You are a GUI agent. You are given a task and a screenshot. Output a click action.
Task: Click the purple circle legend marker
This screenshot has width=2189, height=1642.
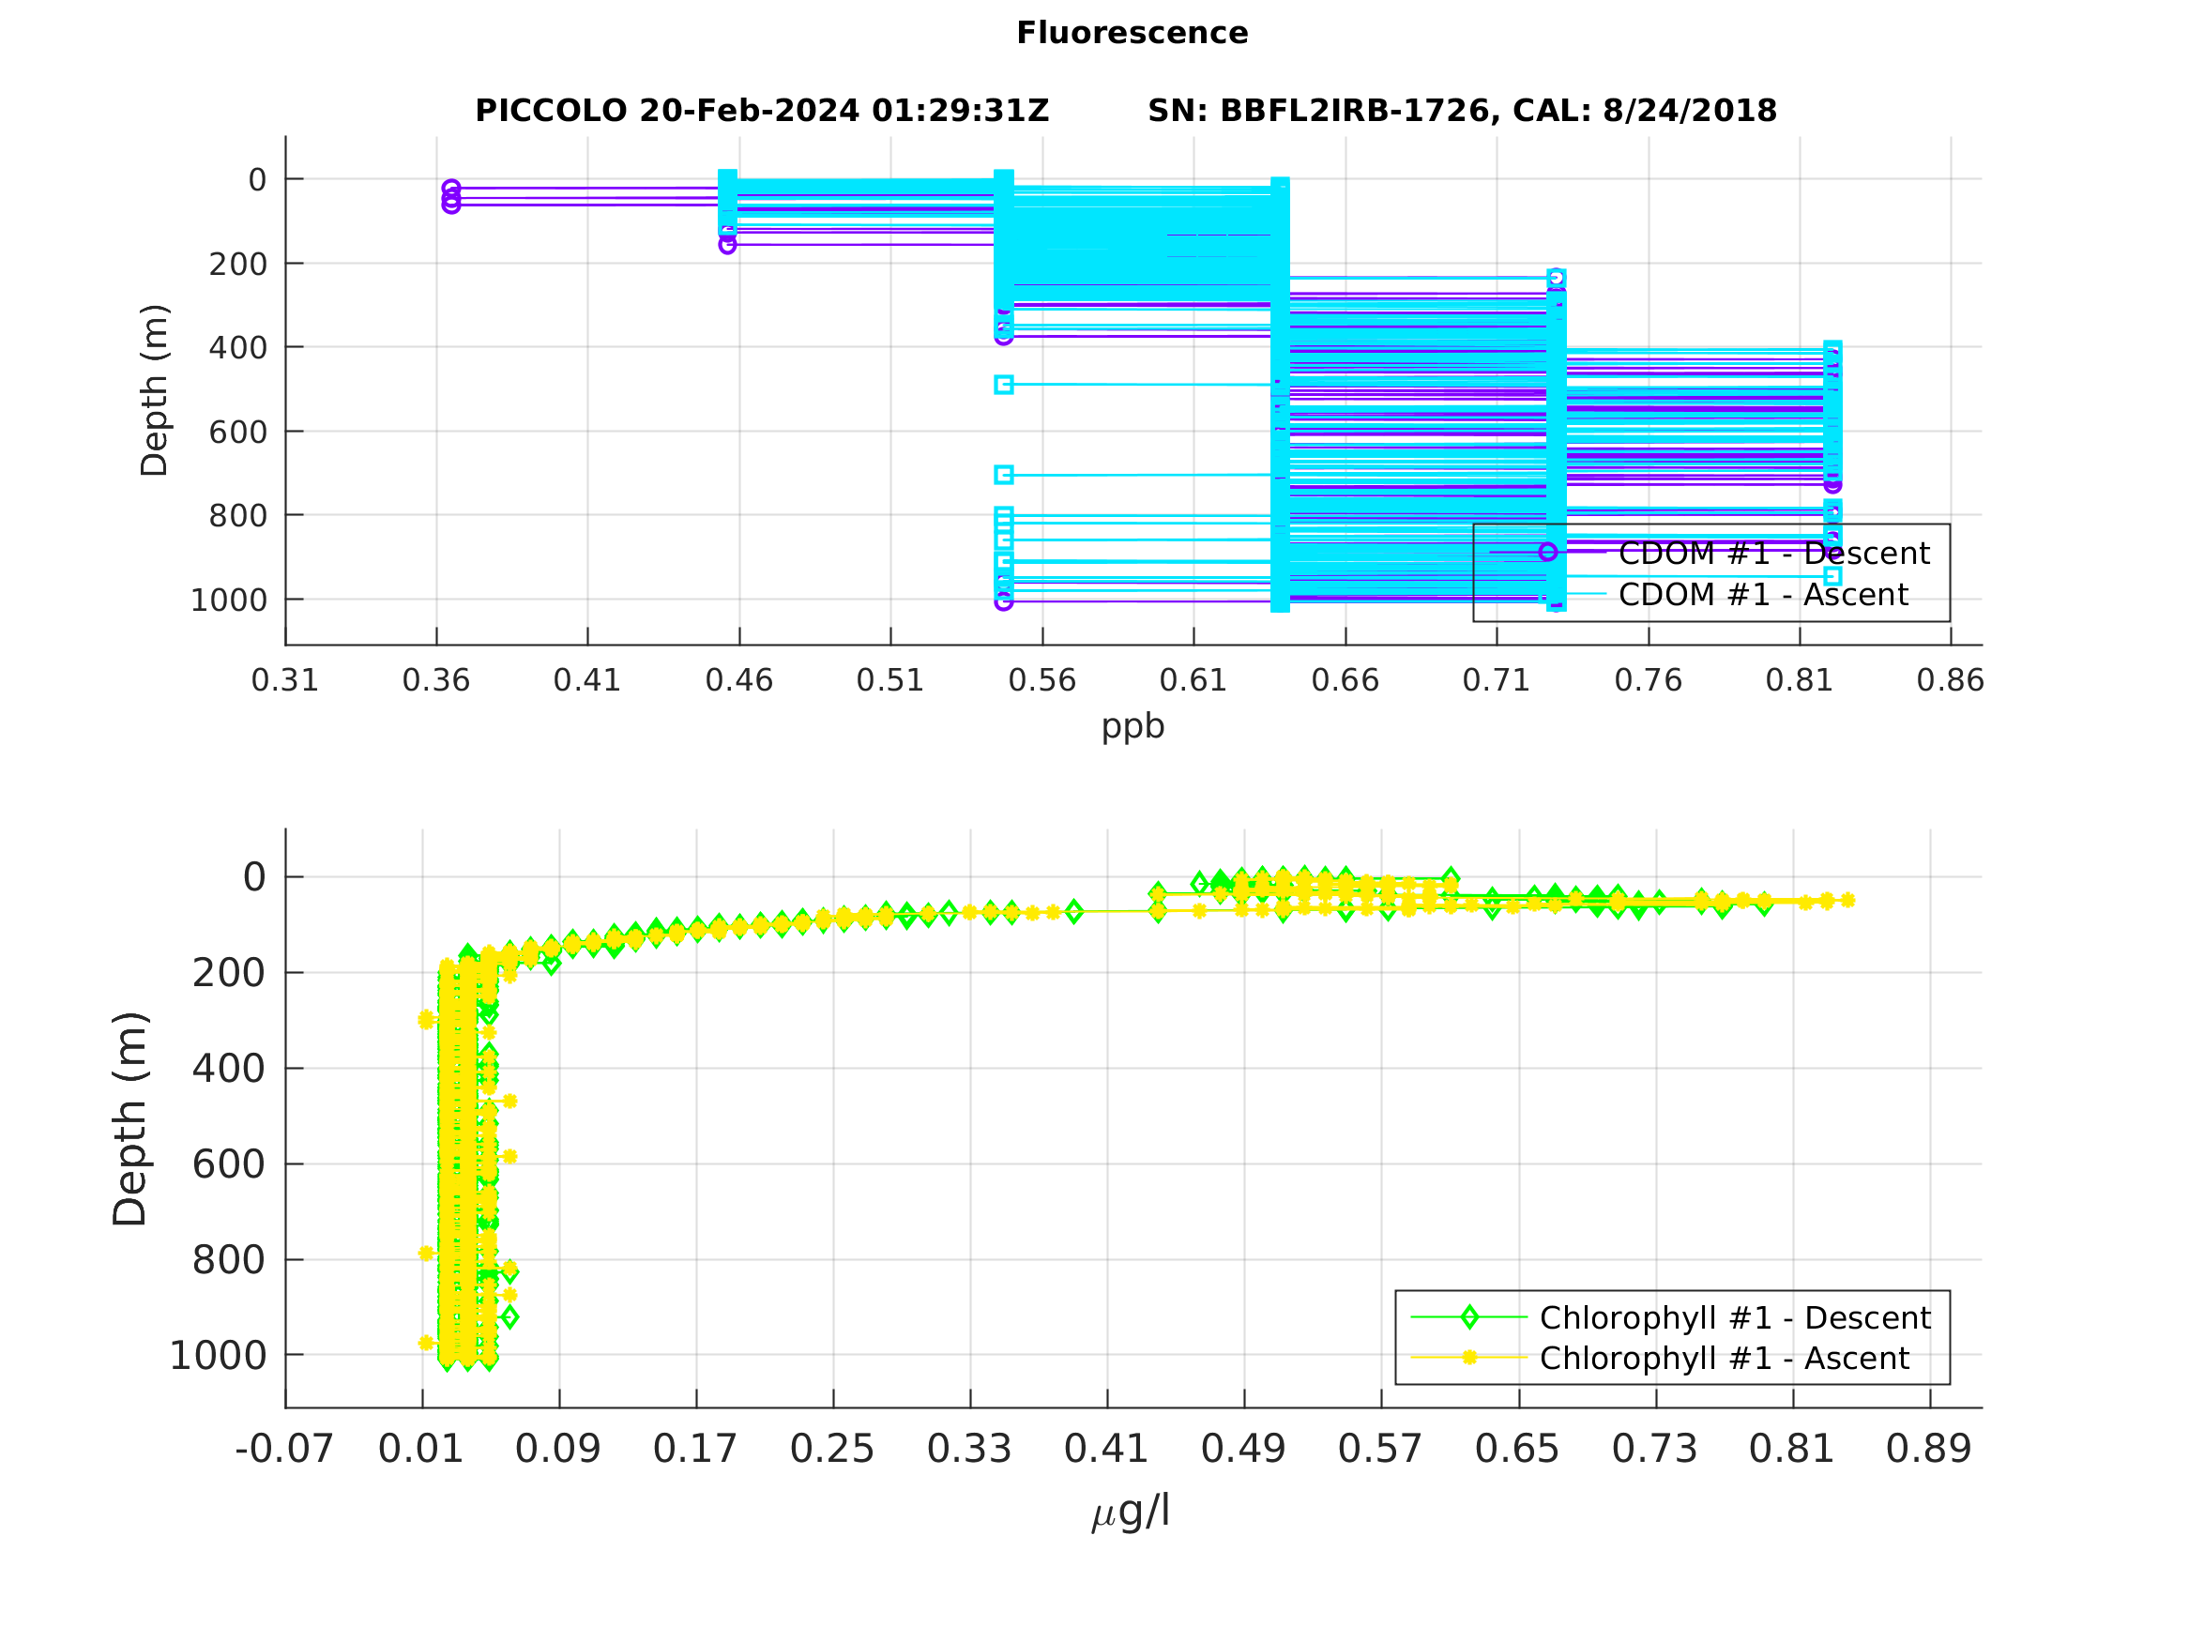pyautogui.click(x=1549, y=553)
